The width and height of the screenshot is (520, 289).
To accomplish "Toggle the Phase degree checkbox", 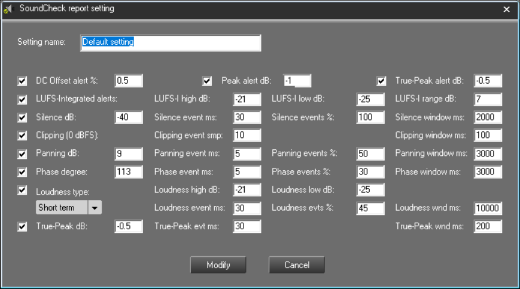I will coord(23,173).
